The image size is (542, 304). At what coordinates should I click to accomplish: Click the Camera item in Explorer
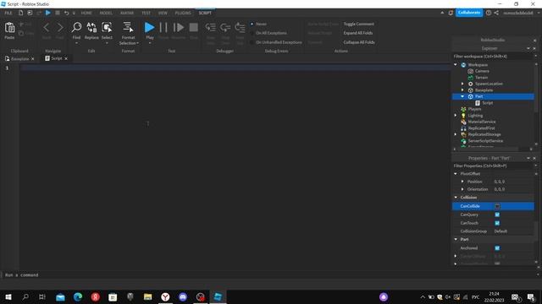click(482, 71)
